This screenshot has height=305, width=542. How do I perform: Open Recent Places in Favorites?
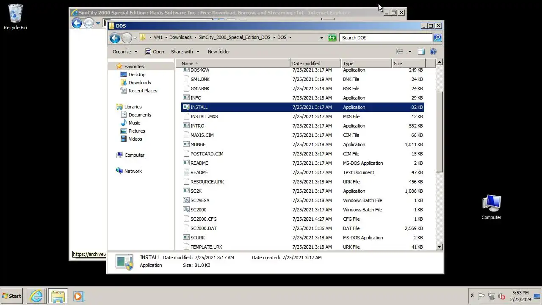click(x=143, y=91)
